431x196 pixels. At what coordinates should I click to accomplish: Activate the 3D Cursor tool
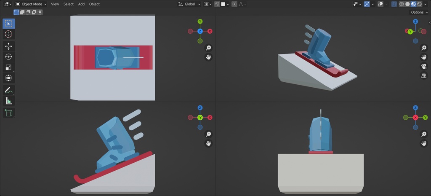9,34
